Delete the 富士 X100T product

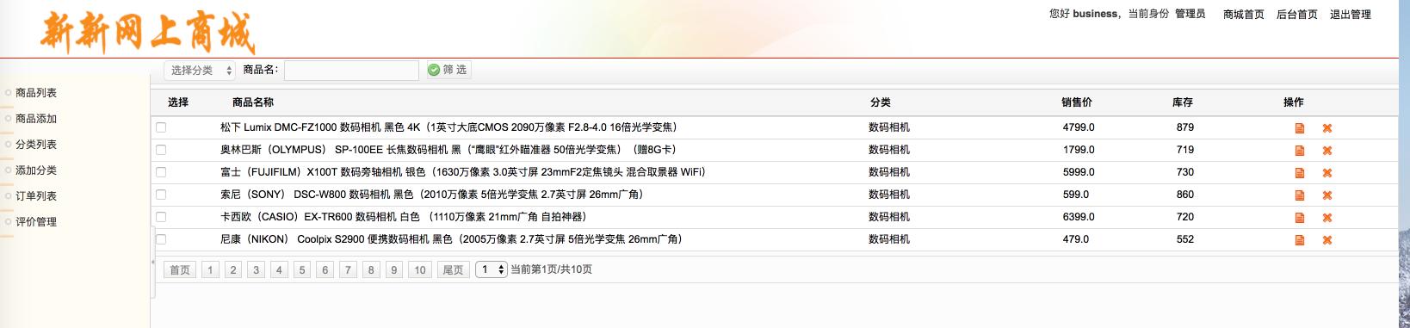coord(1327,173)
